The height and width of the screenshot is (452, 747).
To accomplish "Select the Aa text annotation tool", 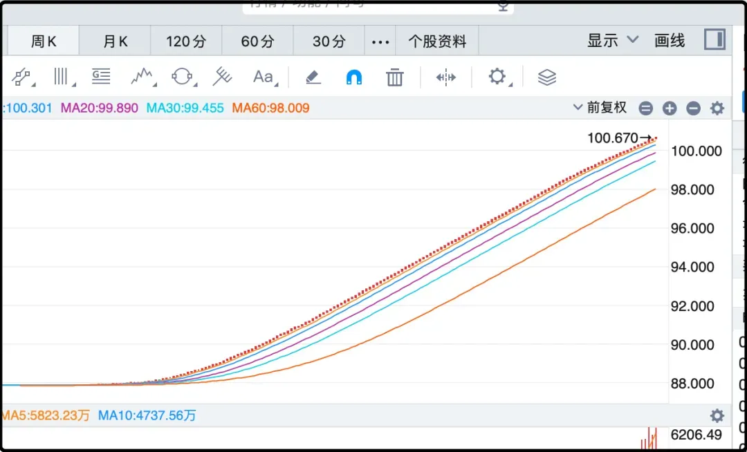I will pos(264,77).
